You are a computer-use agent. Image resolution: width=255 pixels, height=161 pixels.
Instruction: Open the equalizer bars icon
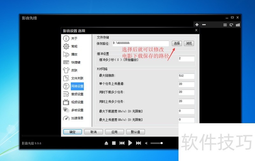pos(238,25)
